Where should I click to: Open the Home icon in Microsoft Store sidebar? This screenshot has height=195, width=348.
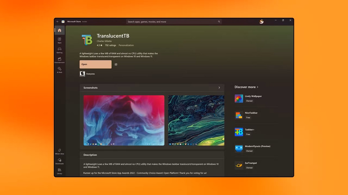tap(59, 30)
